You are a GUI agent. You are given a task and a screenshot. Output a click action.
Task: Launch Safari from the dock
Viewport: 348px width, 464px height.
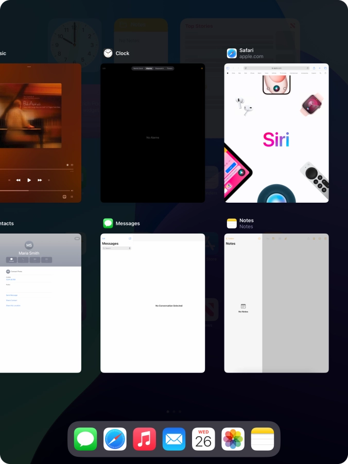tap(115, 439)
